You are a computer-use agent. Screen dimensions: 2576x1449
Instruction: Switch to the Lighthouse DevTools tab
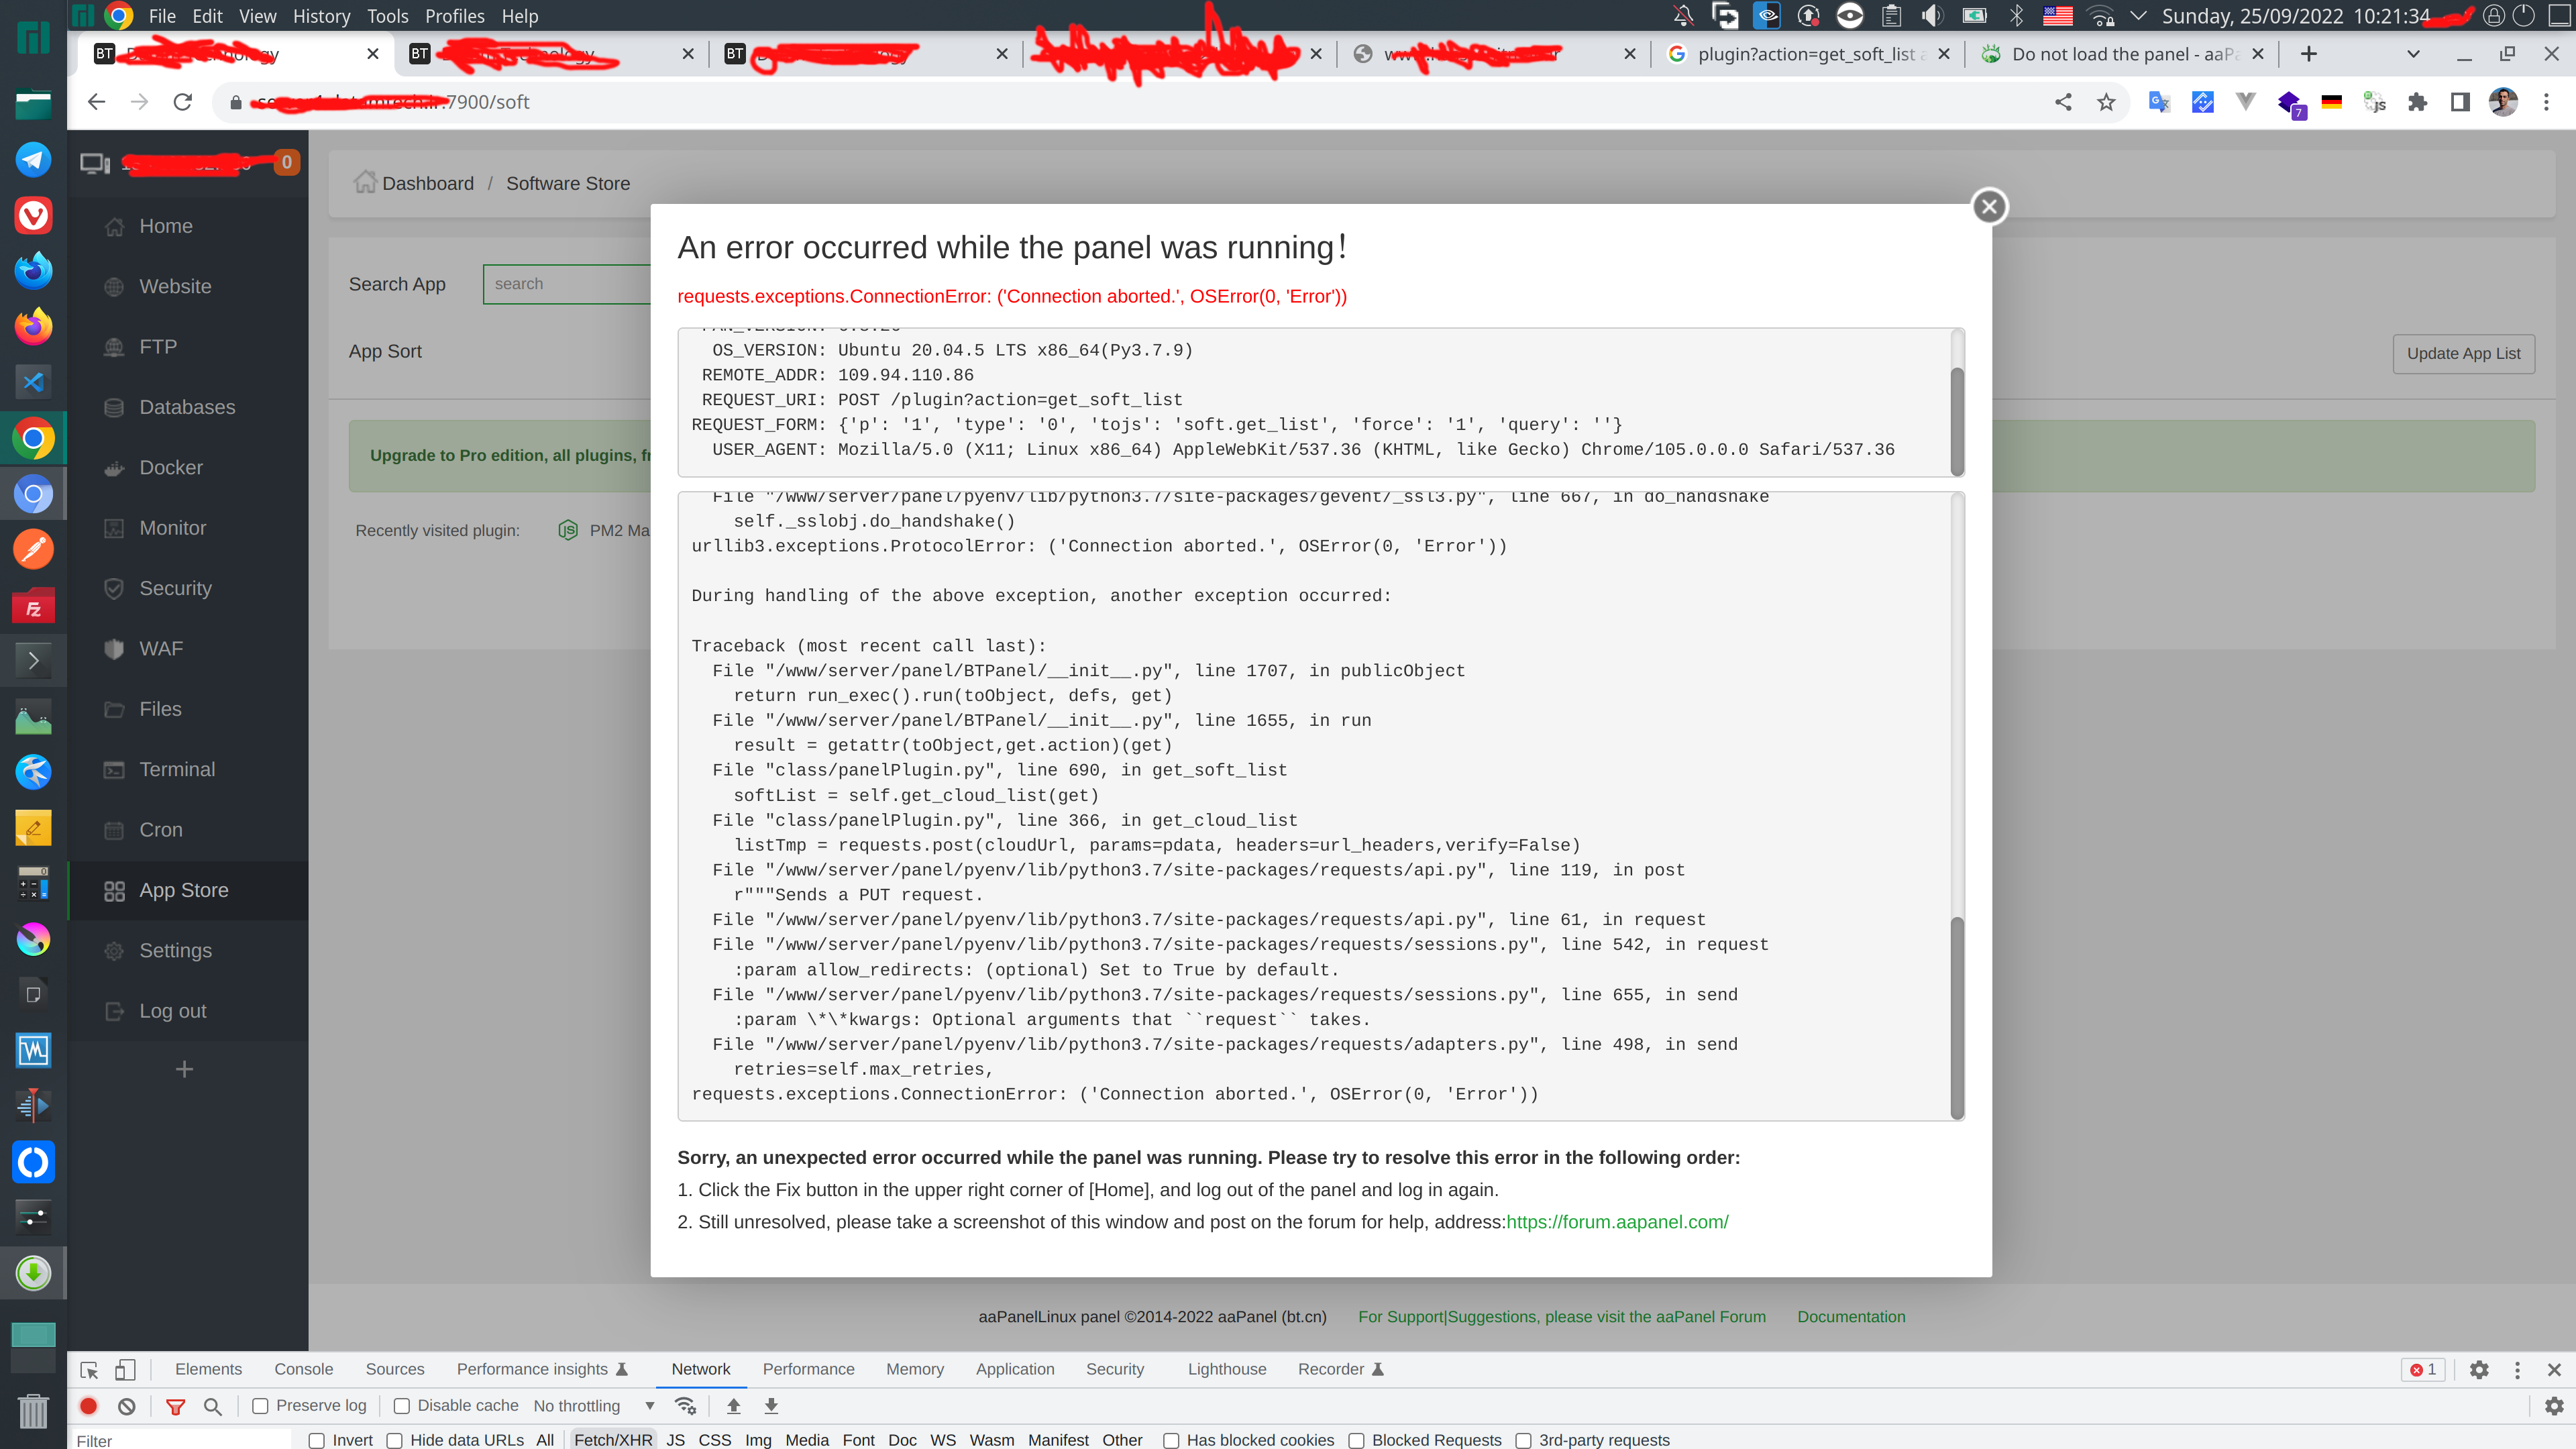click(1227, 1370)
